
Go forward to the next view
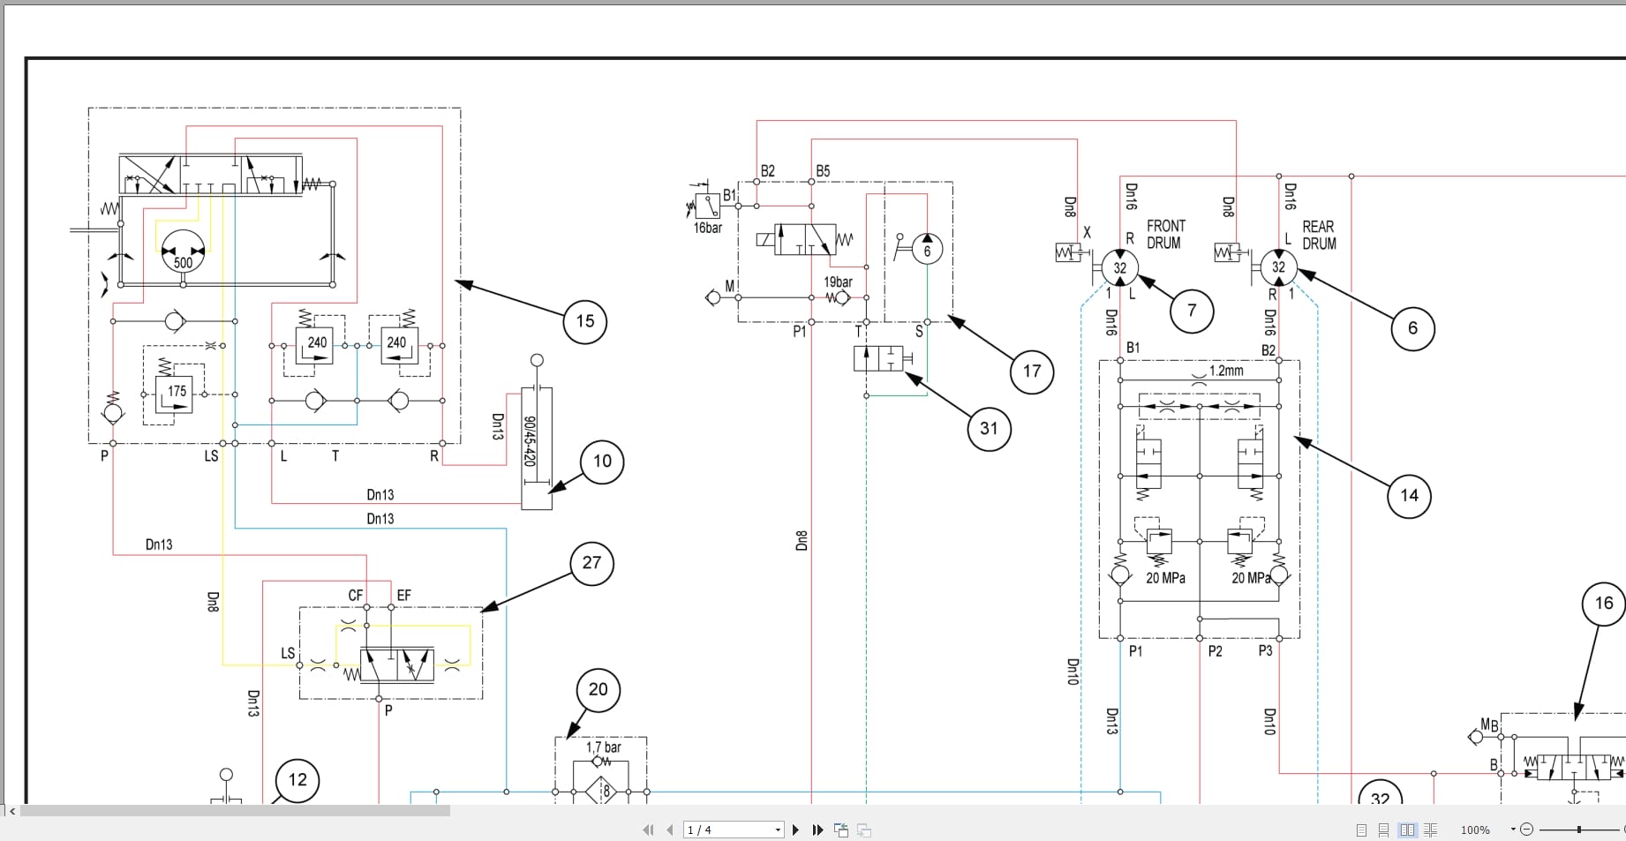click(862, 830)
